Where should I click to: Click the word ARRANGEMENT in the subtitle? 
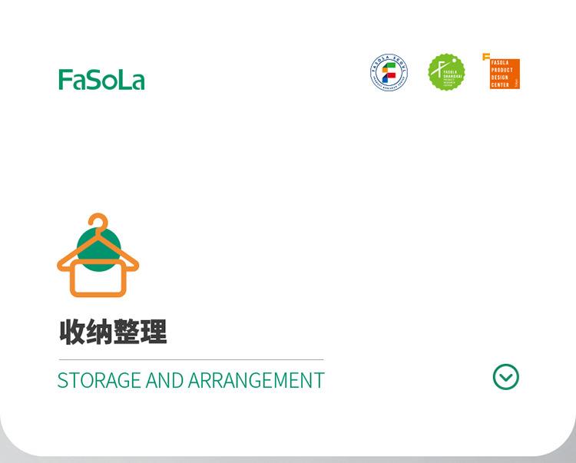pyautogui.click(x=257, y=380)
